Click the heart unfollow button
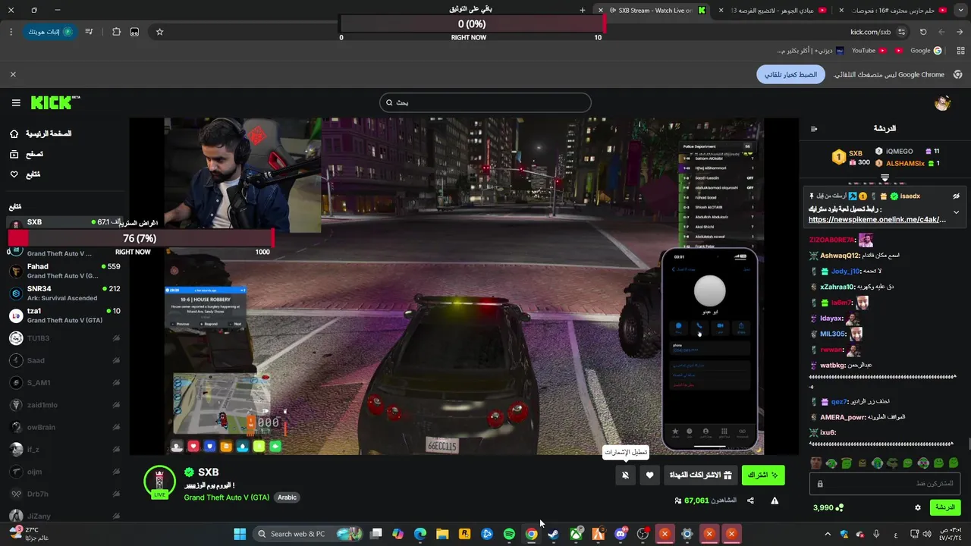Screen dimensions: 971x546 pyautogui.click(x=649, y=475)
